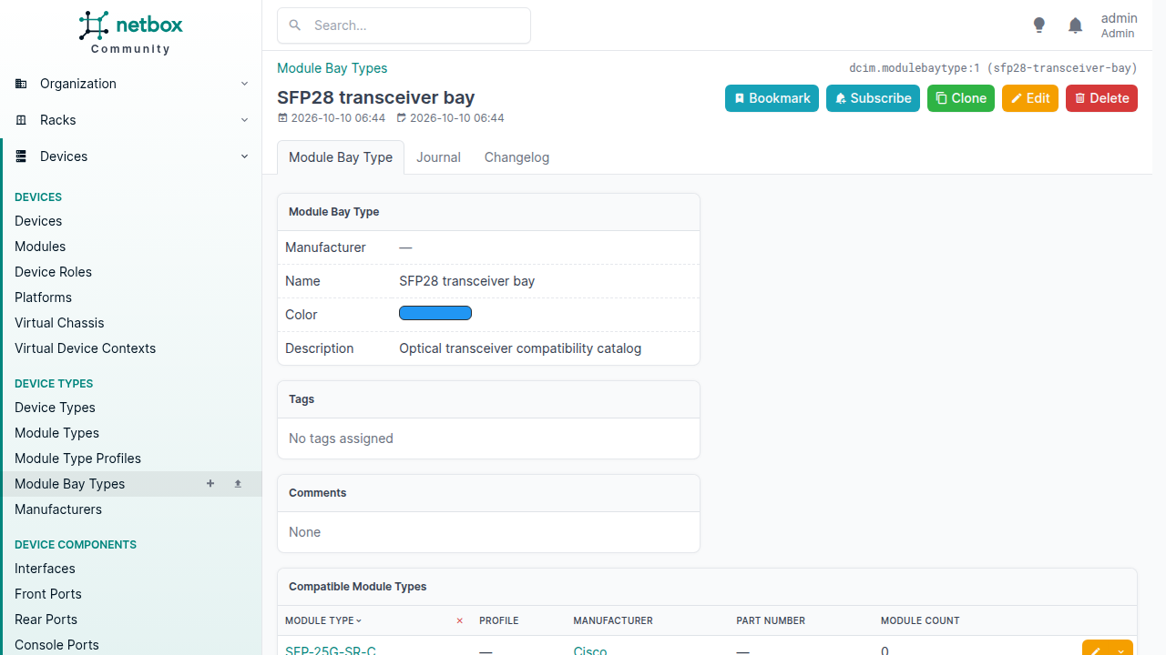Open Platforms in the sidebar

coord(43,297)
